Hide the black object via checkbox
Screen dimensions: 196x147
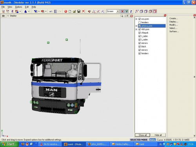[x=140, y=47]
